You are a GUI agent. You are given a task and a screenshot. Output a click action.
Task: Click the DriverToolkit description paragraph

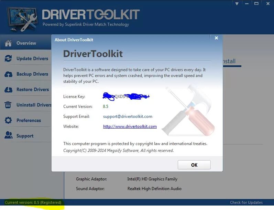(x=134, y=76)
